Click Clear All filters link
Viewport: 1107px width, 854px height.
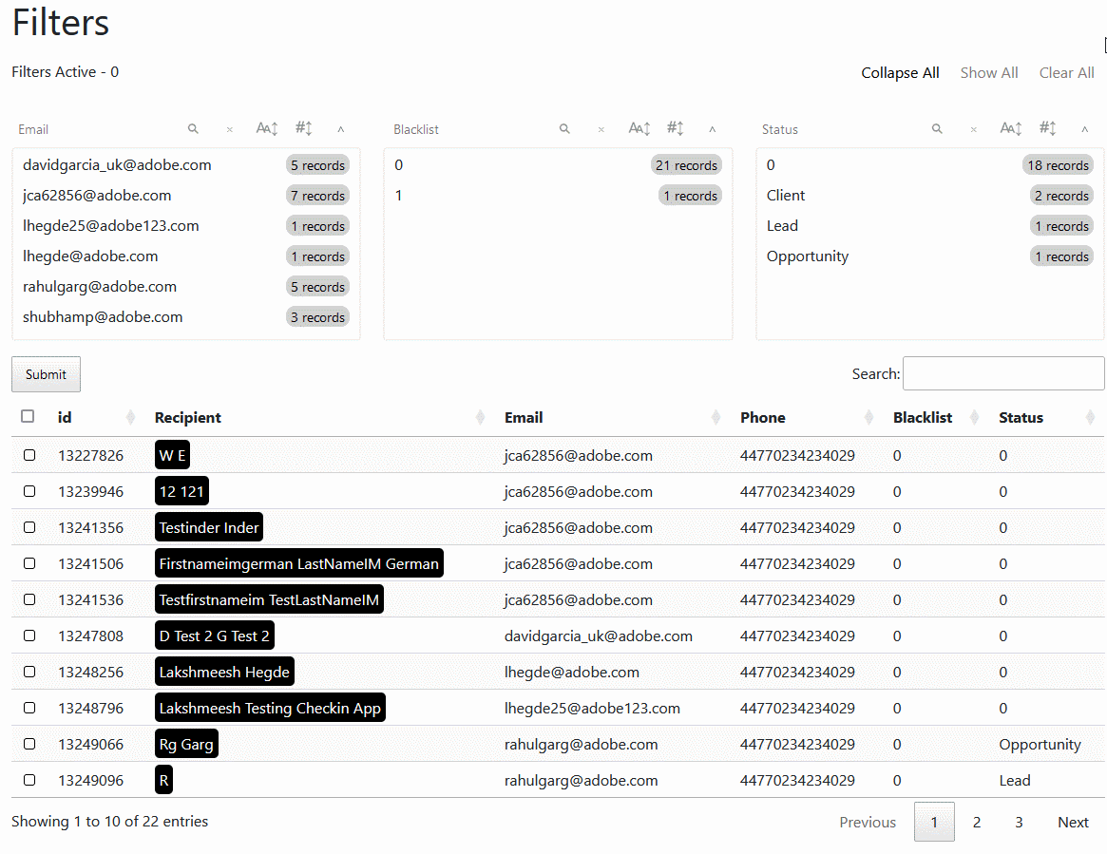point(1066,73)
